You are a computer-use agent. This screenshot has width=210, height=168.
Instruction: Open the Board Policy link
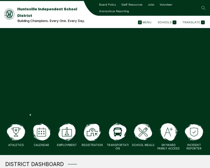107,5
